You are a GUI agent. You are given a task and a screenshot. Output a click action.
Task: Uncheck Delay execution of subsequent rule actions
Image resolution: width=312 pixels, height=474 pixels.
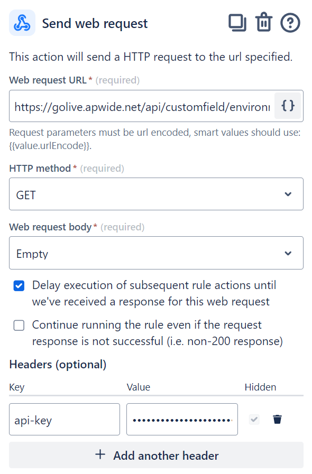point(19,286)
